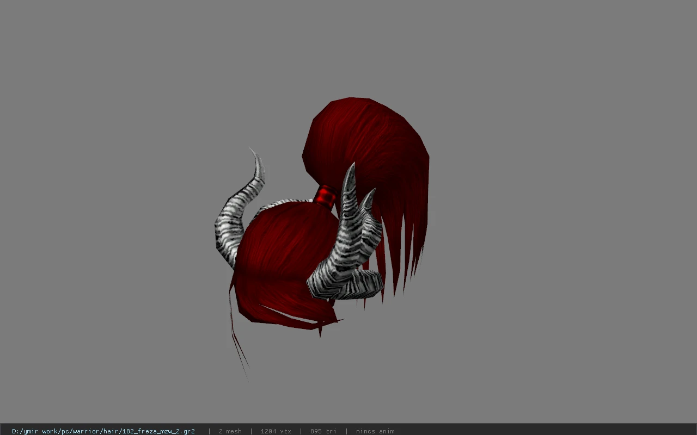697x435 pixels.
Task: Click the '2 mesh' status entry
Action: [x=230, y=431]
